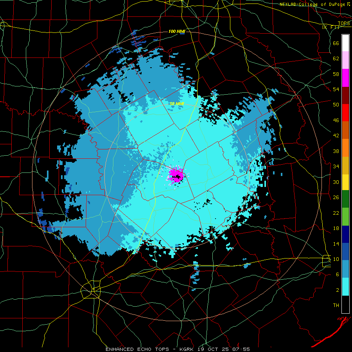
Task: Click the '22' legend value
Action: click(336, 213)
